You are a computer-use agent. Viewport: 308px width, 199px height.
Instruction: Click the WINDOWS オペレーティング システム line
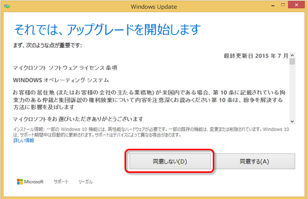[61, 80]
